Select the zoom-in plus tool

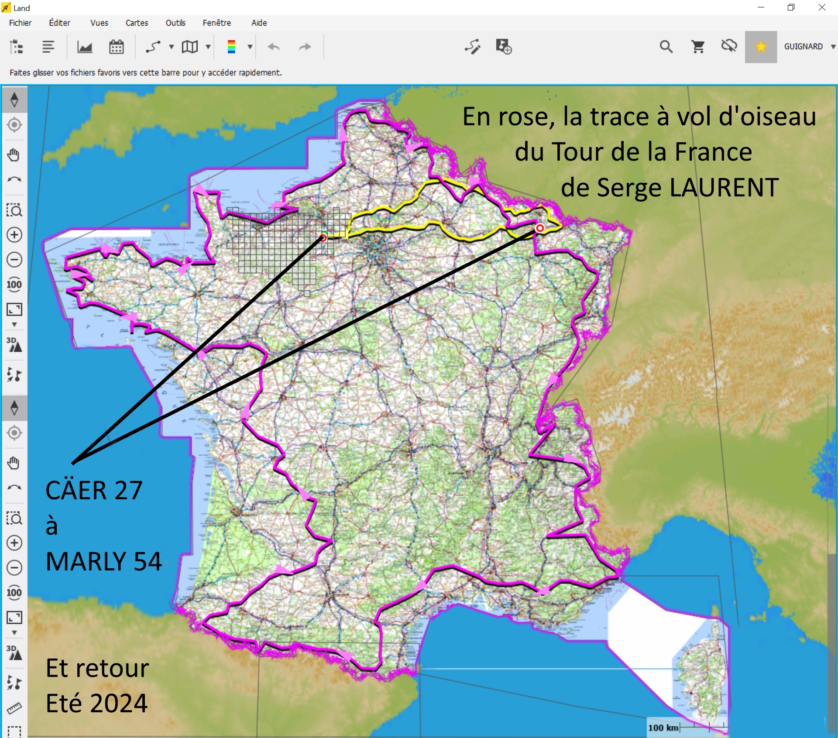click(x=14, y=235)
